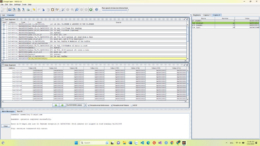Enable the ASCII checkbox
The image size is (260, 146).
[x=131, y=105]
